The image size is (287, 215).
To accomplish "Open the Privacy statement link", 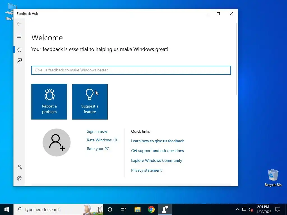I will 146,170.
